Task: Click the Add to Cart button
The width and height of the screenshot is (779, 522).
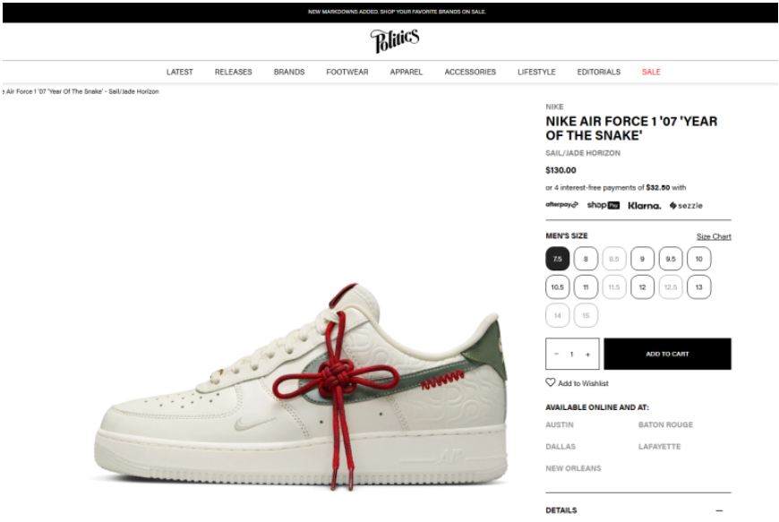Action: coord(667,355)
